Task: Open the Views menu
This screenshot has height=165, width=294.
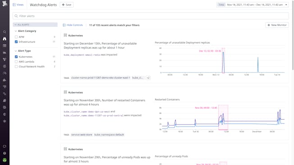Action: click(x=18, y=4)
